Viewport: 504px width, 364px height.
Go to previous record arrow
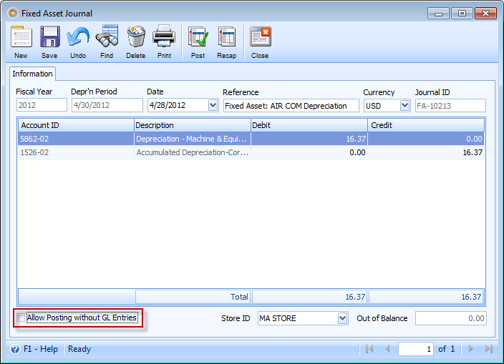pyautogui.click(x=387, y=348)
